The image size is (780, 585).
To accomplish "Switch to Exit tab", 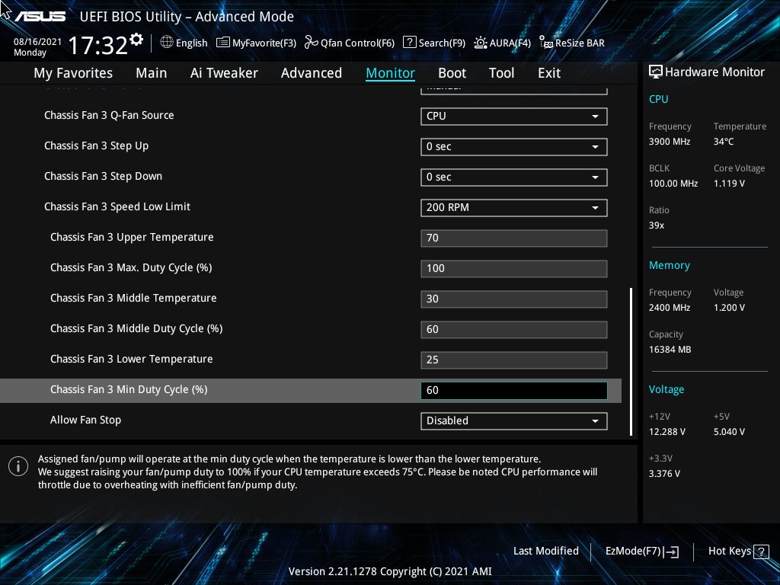I will point(549,73).
